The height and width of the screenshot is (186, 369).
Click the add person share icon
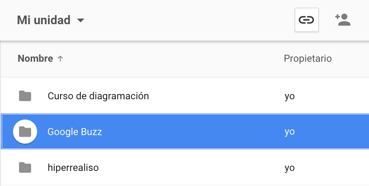(x=343, y=20)
